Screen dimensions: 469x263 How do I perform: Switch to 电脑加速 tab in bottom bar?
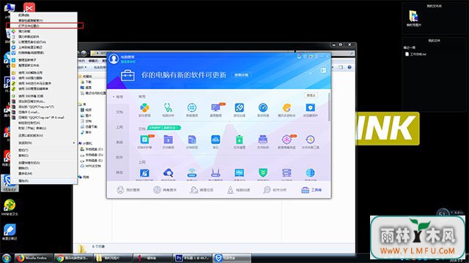[238, 190]
